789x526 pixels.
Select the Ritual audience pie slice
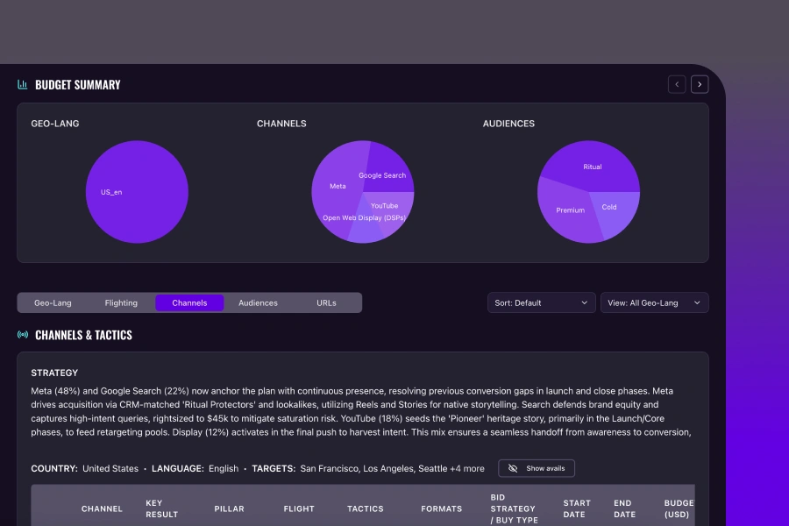tap(593, 162)
